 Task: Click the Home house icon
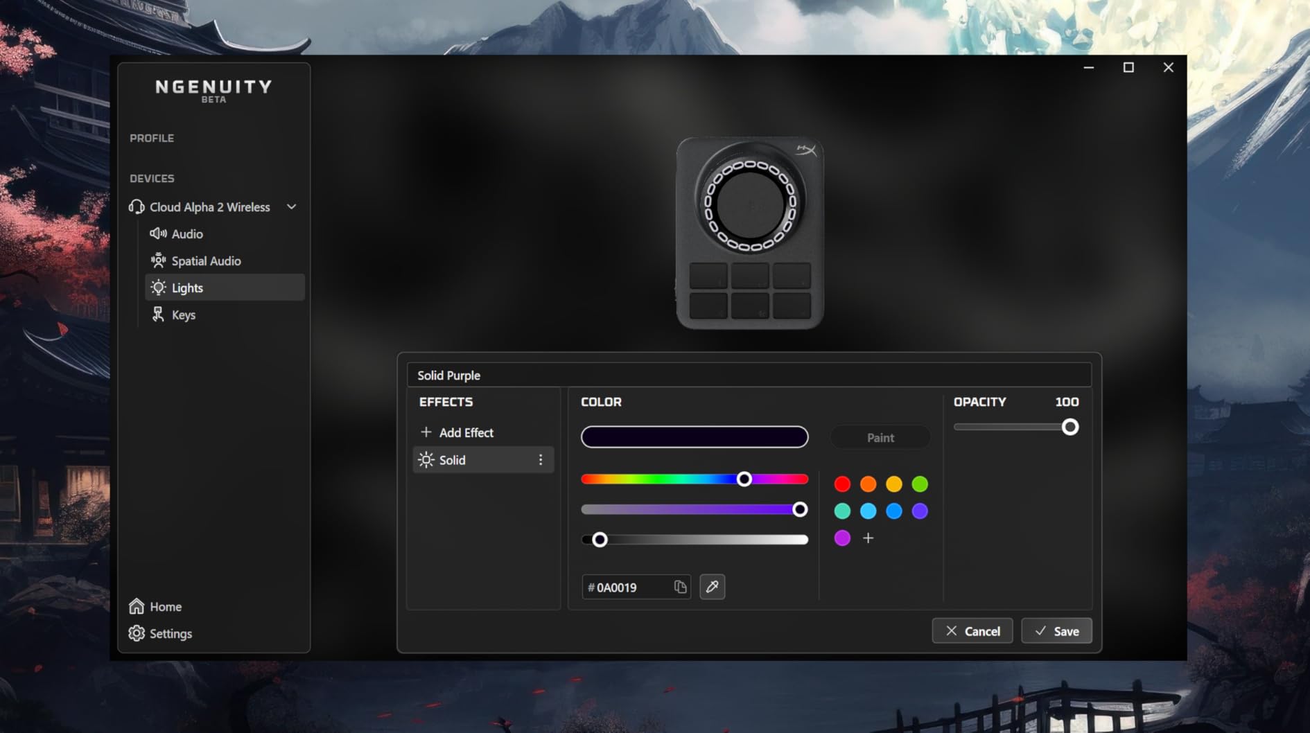tap(137, 606)
